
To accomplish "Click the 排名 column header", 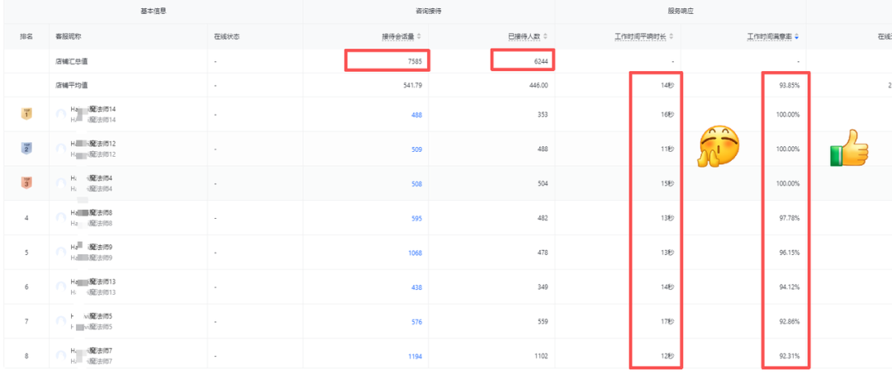I will click(26, 36).
